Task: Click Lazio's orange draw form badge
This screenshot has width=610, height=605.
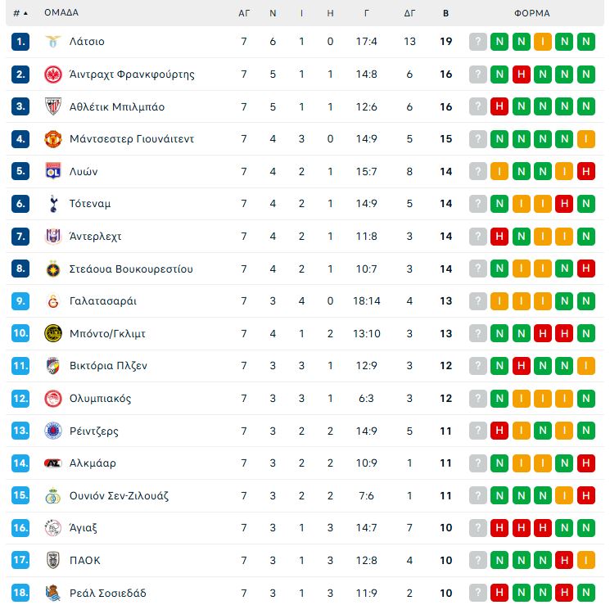Action: [542, 42]
